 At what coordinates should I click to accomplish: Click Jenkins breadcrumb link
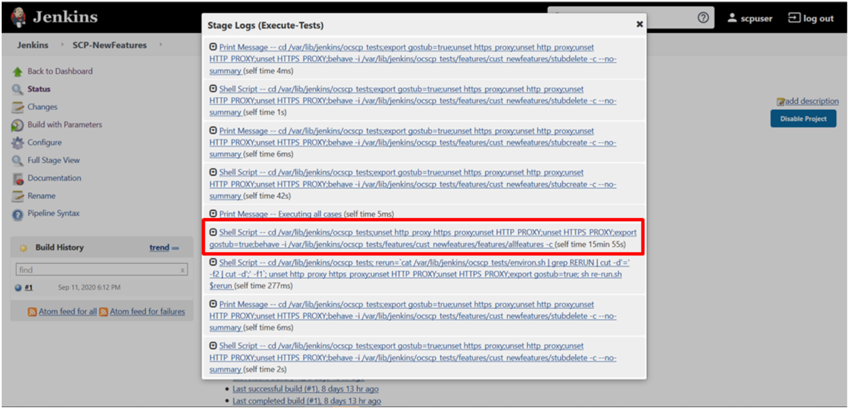(32, 45)
